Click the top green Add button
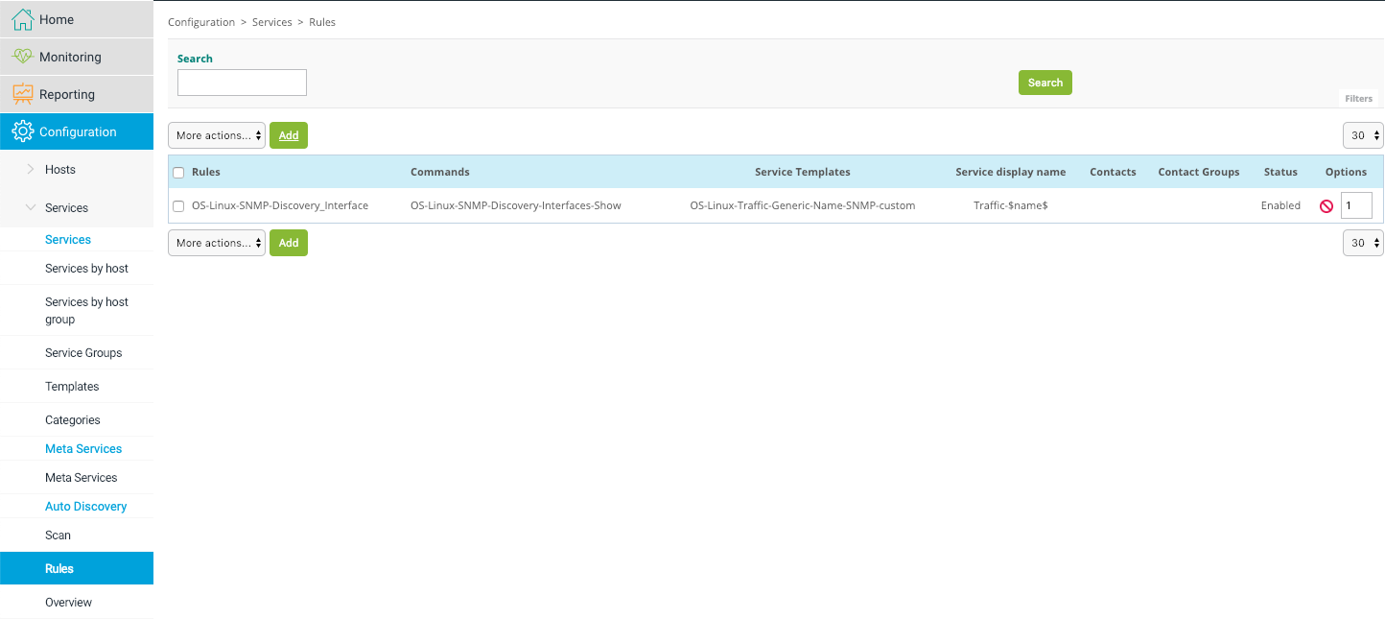1385x619 pixels. tap(289, 135)
